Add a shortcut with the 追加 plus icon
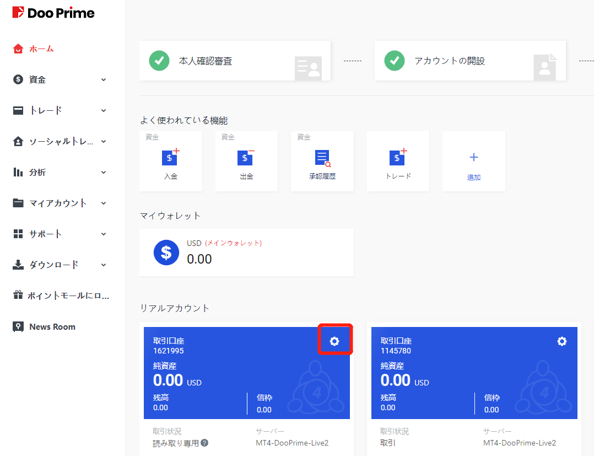The height and width of the screenshot is (456, 594). [474, 157]
